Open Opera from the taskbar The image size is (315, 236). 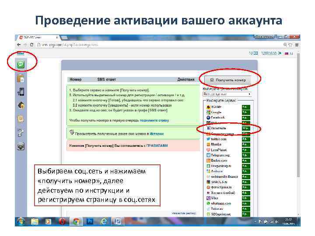(x=62, y=222)
